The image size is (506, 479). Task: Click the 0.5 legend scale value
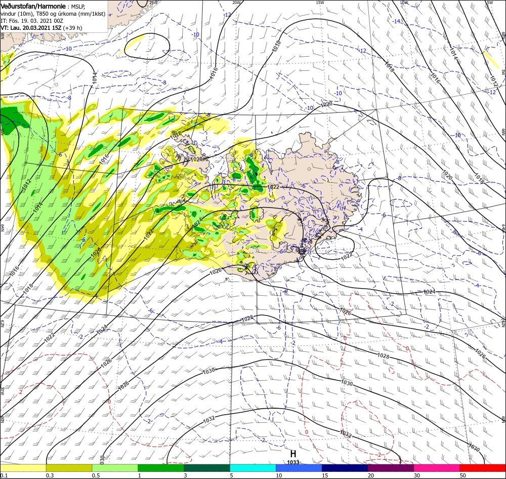coord(96,475)
